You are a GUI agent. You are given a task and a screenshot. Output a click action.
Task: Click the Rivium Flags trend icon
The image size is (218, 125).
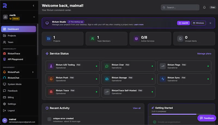tap(163, 66)
